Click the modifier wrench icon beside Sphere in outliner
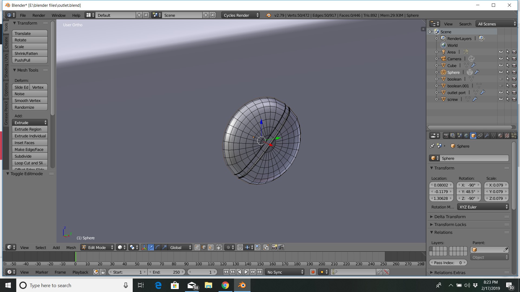This screenshot has height=292, width=520. 477,72
